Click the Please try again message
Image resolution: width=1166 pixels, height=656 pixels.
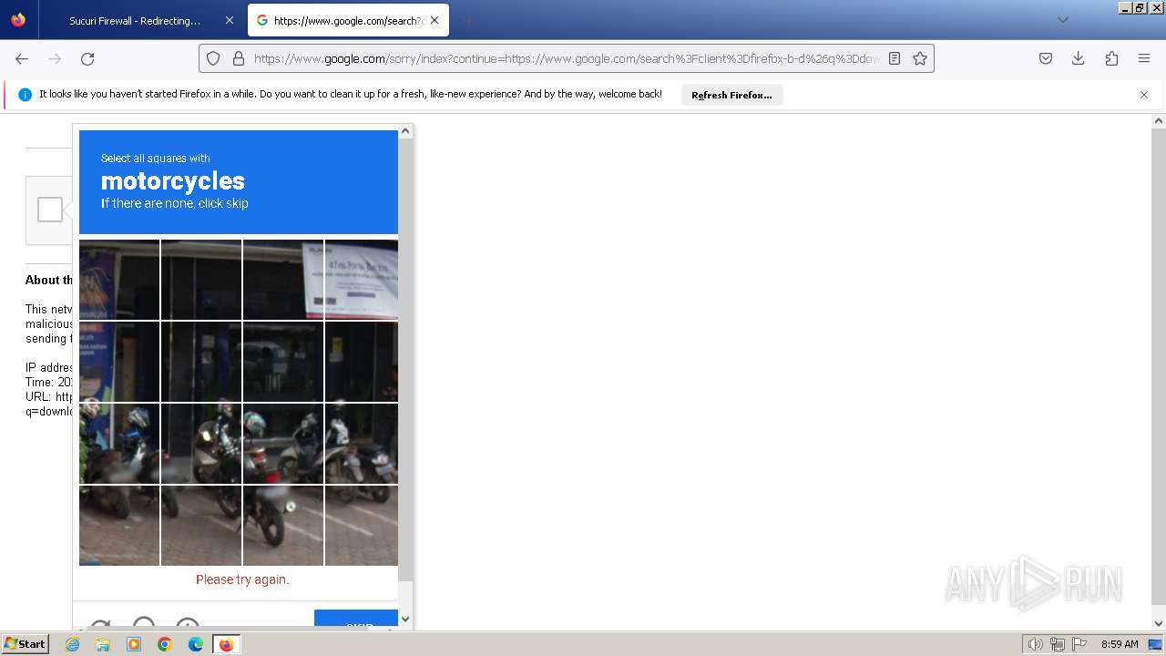coord(242,579)
